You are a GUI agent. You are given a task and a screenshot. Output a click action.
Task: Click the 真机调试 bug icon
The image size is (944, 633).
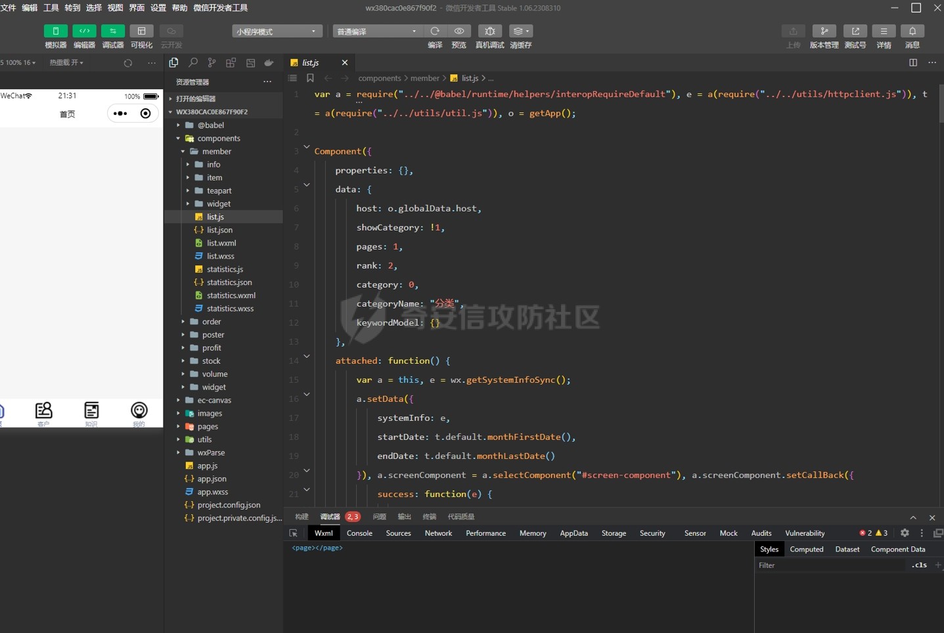click(x=489, y=31)
